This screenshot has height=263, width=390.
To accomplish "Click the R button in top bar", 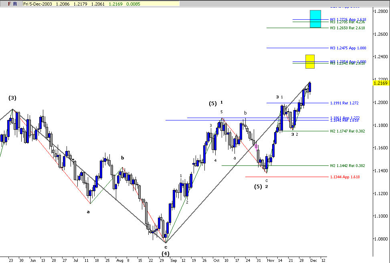I will [x=15, y=4].
